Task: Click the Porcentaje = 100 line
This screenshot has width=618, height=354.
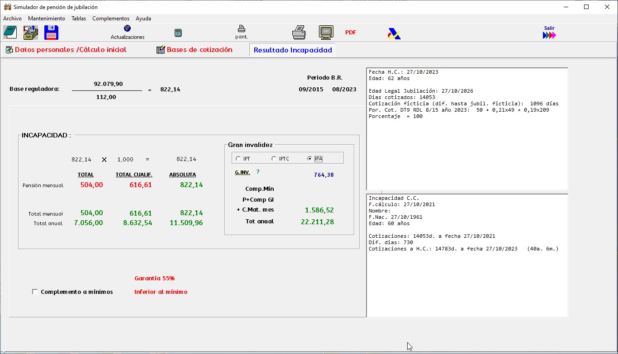Action: (x=395, y=116)
